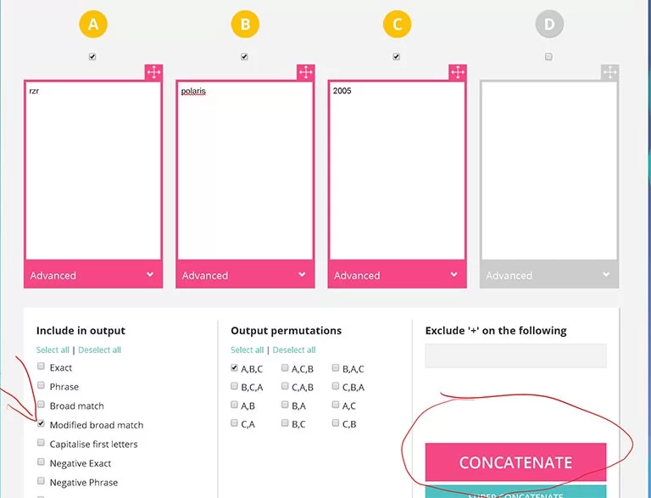This screenshot has width=651, height=498.
Task: Enable the column D checkbox
Action: pos(548,57)
